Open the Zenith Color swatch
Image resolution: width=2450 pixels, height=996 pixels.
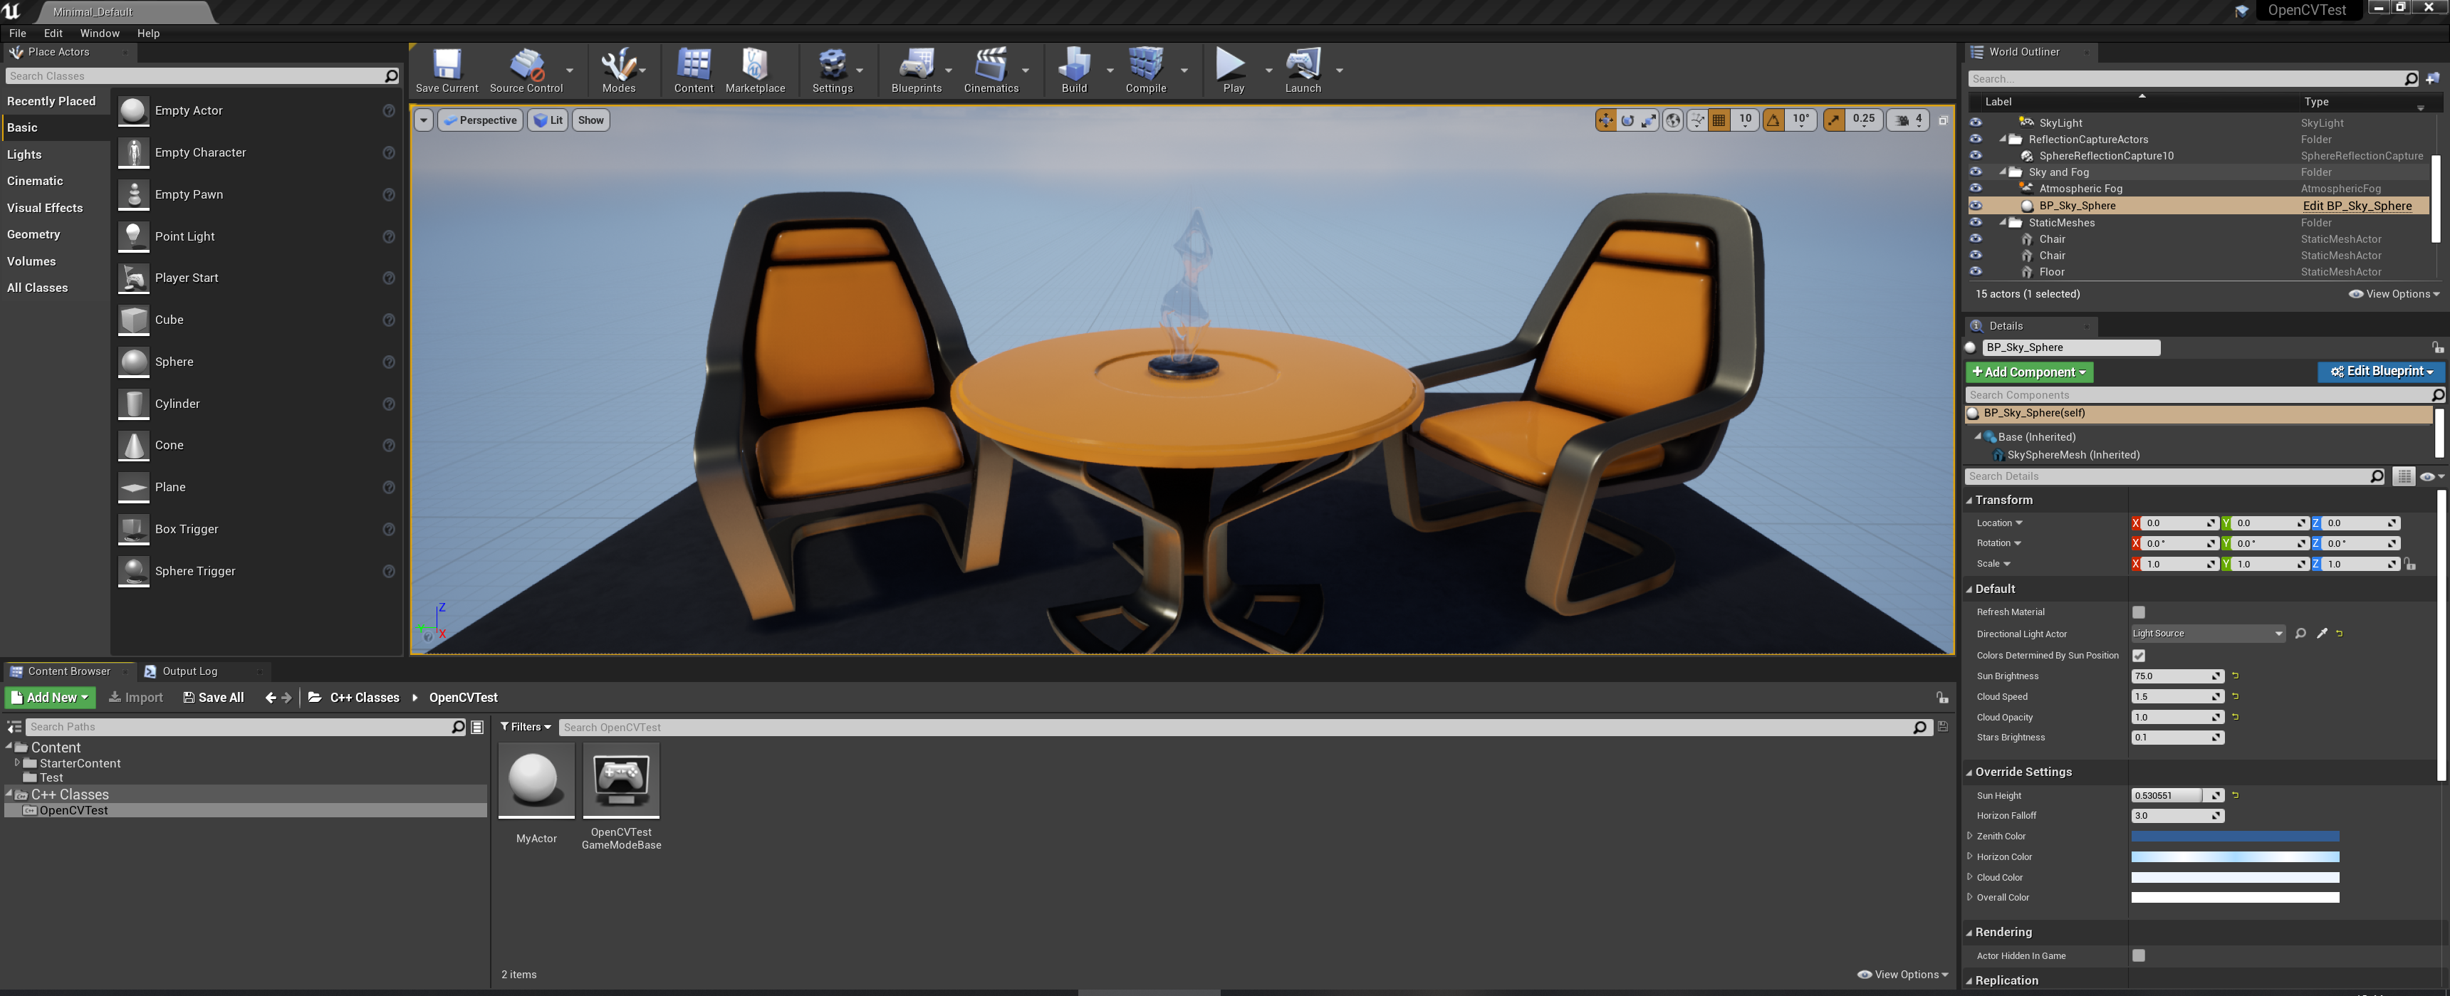pyautogui.click(x=2235, y=835)
